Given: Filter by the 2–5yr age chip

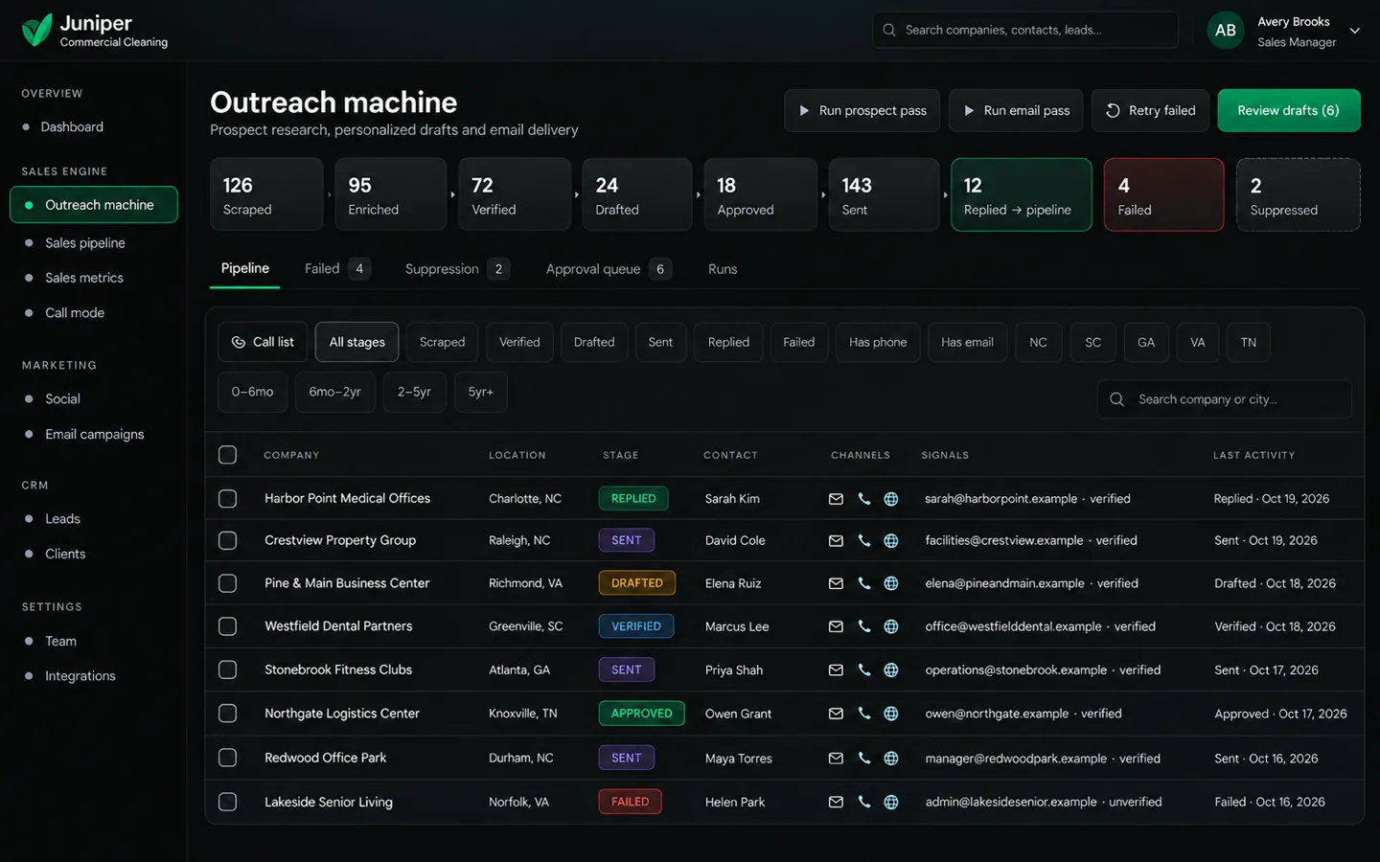Looking at the screenshot, I should [x=414, y=392].
